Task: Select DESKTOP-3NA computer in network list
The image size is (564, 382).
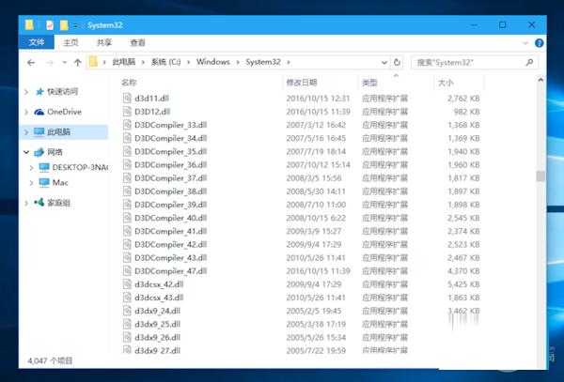Action: (x=80, y=167)
